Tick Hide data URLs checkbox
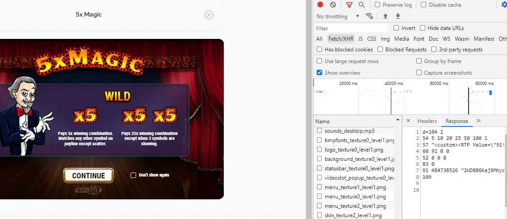 (x=422, y=28)
